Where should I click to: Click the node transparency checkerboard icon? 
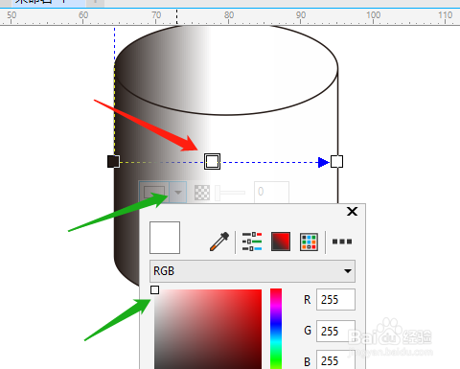(202, 193)
